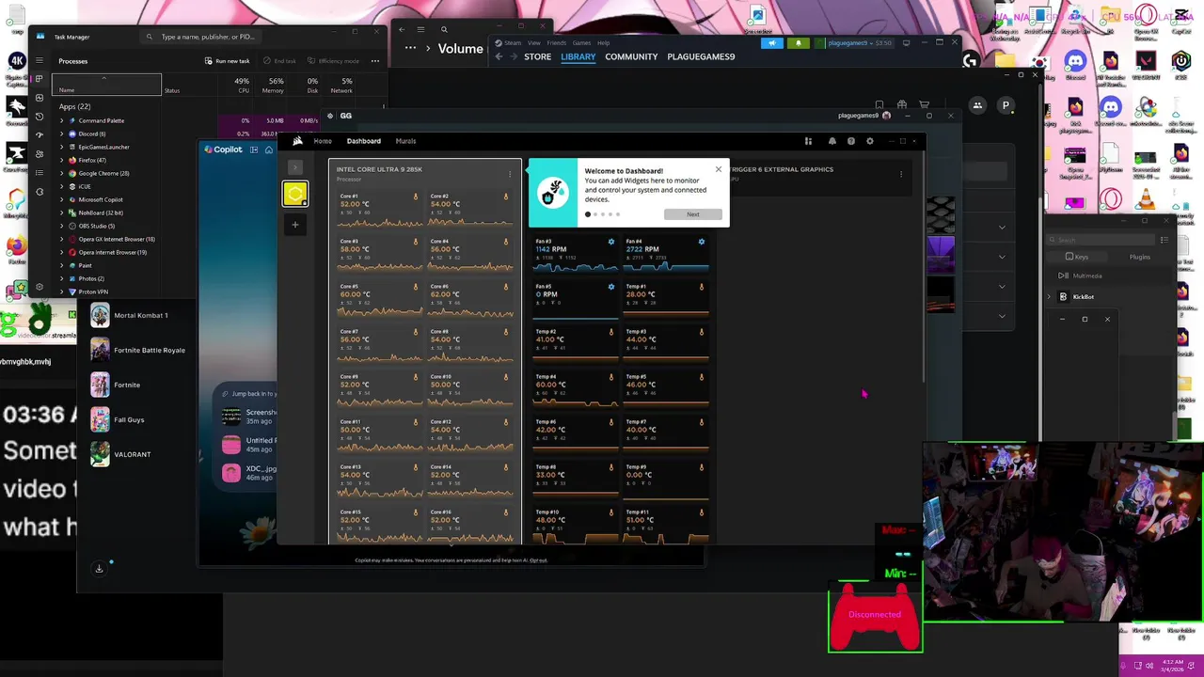Expand the Discord (6) process group
The width and height of the screenshot is (1204, 677).
[62, 134]
